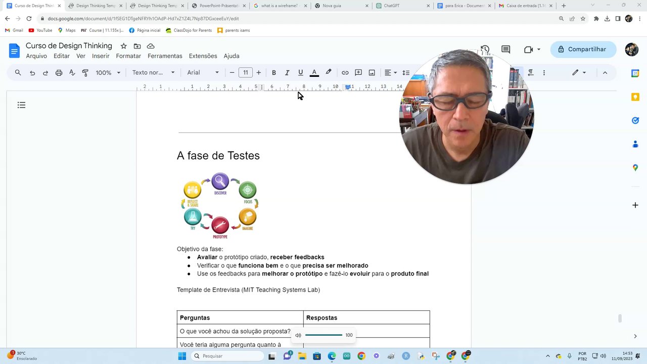The height and width of the screenshot is (364, 647).
Task: Open more toolbar options three dots
Action: [544, 73]
